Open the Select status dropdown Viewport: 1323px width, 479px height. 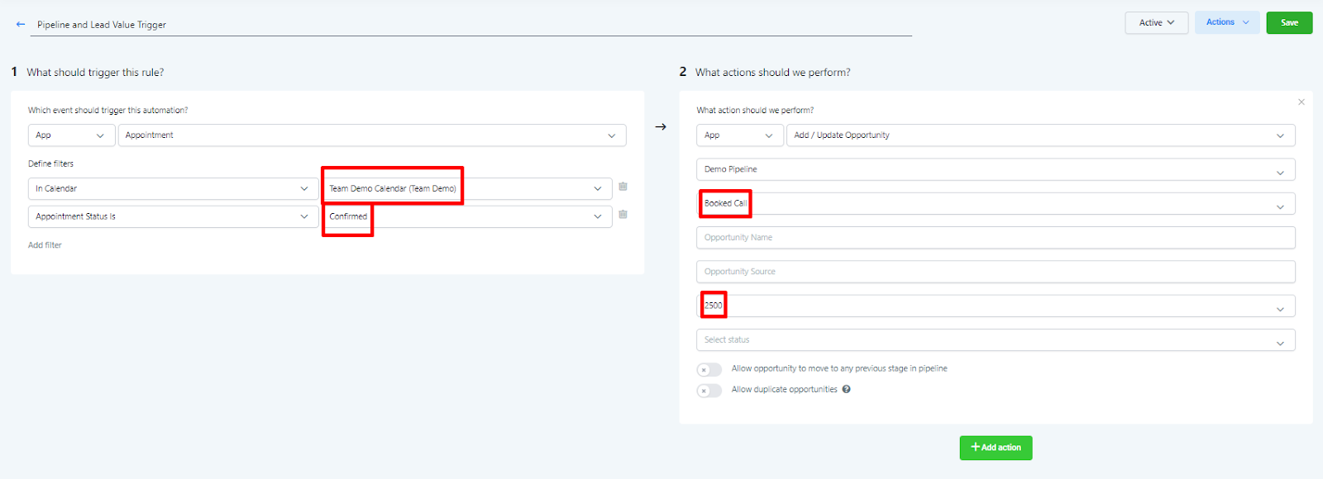[x=996, y=340]
